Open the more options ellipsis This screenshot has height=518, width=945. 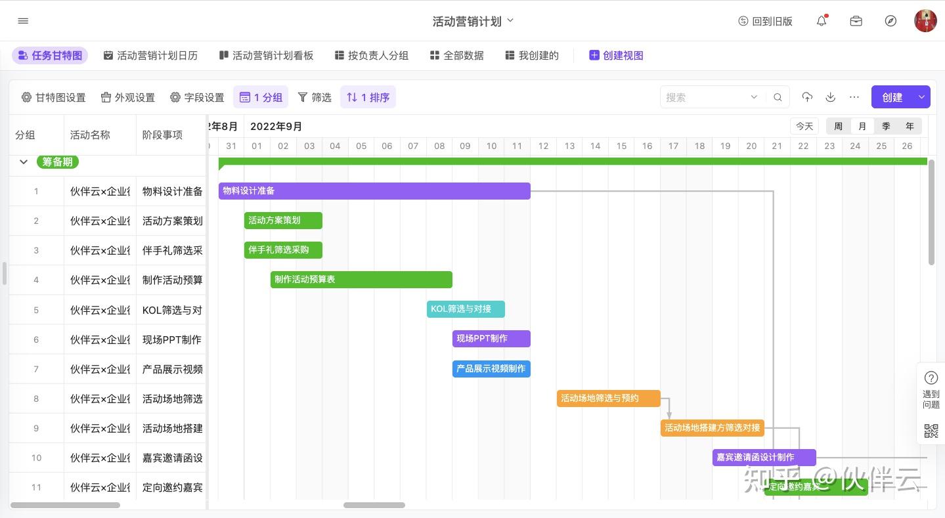854,97
